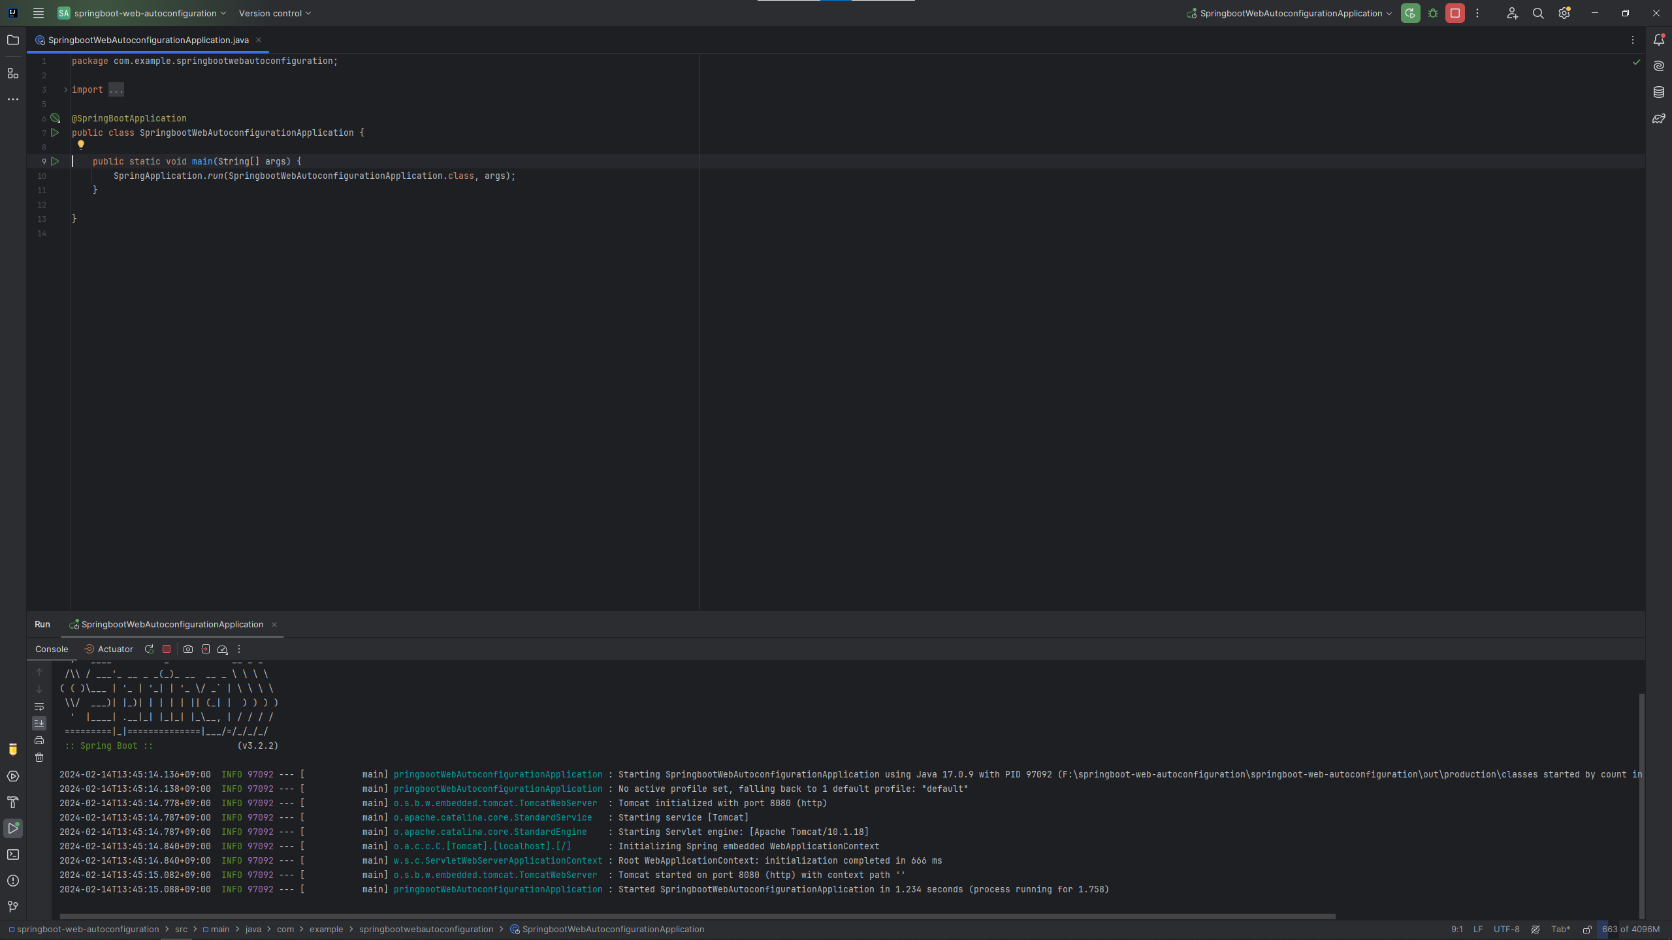Screen dimensions: 1672x940
Task: Open run configuration SpringbootWebAutoconfigurationApplication dropdown
Action: [x=1289, y=13]
